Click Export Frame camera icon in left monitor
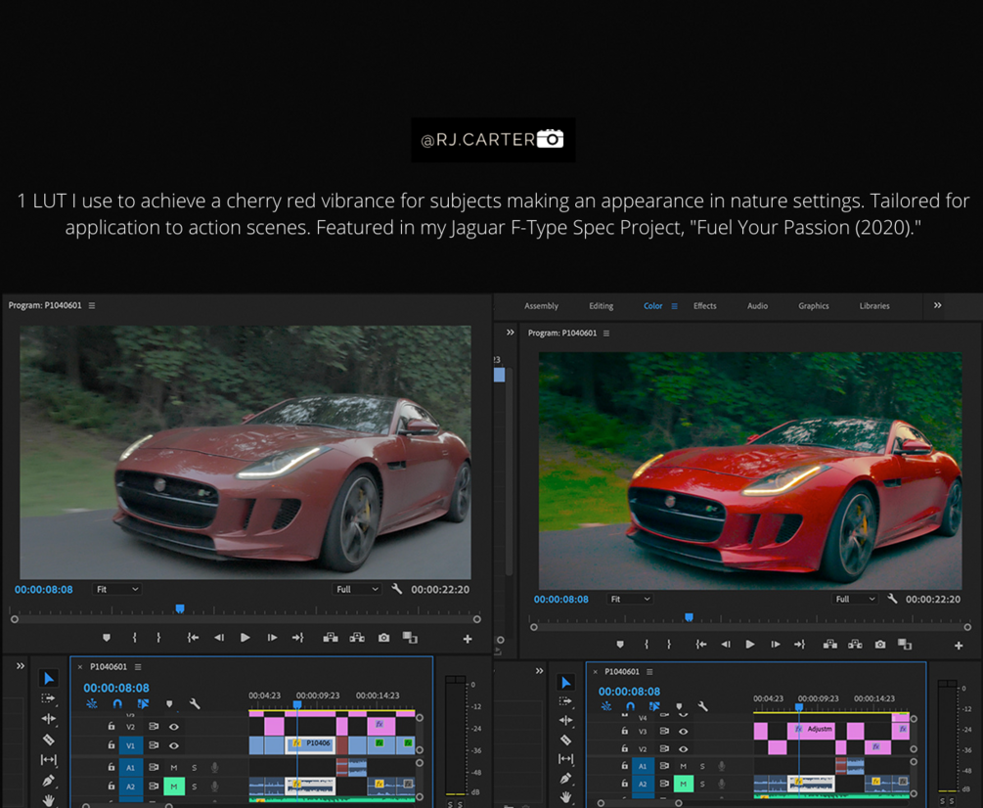 pos(383,638)
